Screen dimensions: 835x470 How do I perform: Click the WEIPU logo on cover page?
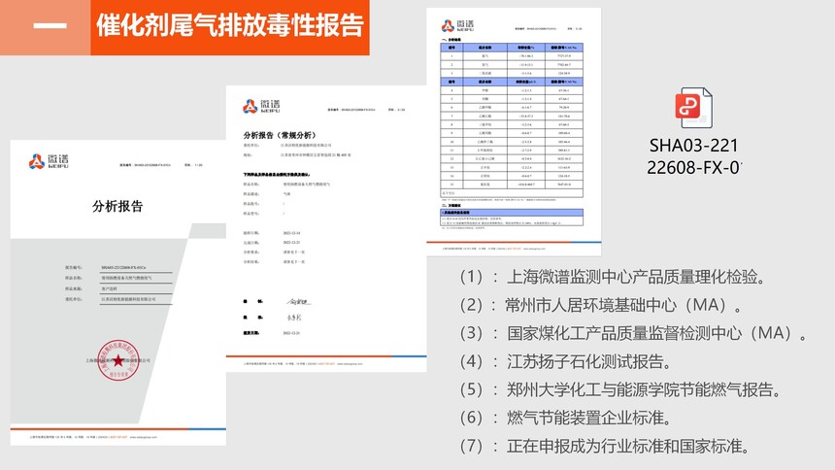(x=49, y=161)
